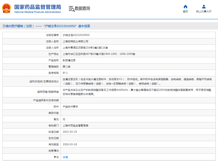Click the 注册人名称 row label
This screenshot has height=162, width=218.
[52, 41]
